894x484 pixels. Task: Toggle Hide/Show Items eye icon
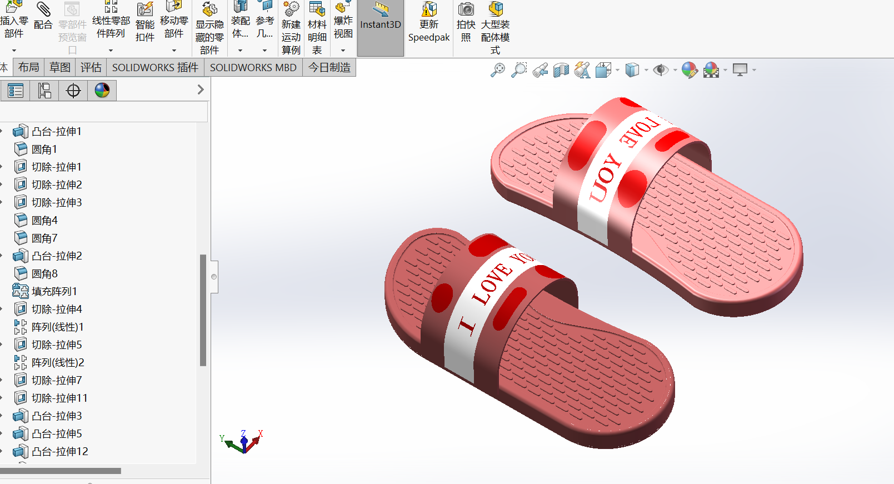click(x=661, y=70)
